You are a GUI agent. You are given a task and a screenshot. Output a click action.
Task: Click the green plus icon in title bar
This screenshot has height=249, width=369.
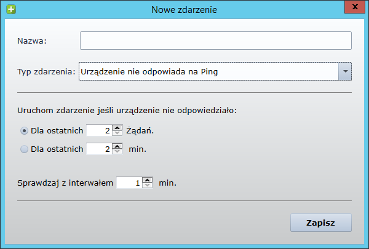pos(9,9)
